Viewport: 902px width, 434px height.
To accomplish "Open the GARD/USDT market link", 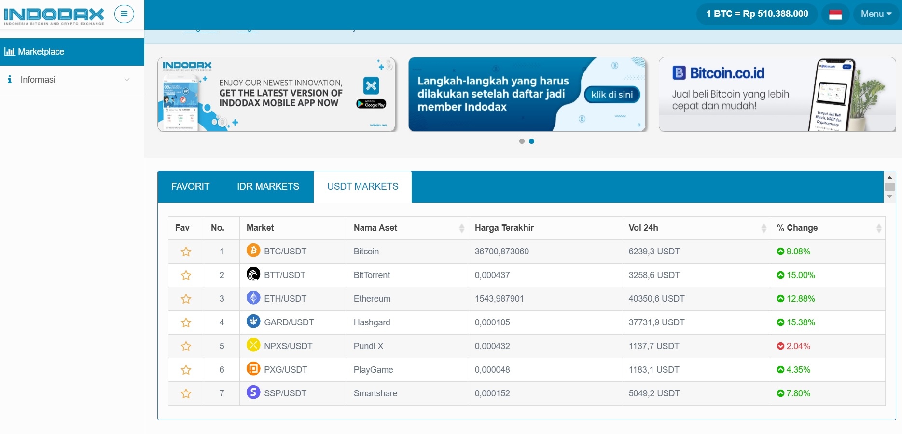I will tap(289, 322).
